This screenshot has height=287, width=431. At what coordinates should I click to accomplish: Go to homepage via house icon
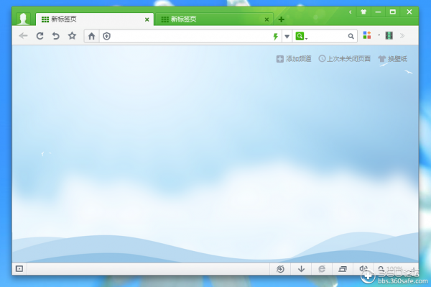91,36
